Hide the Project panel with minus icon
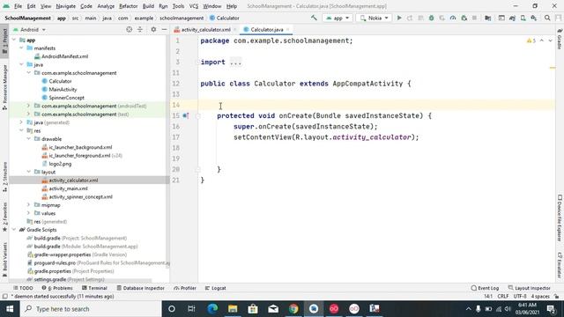 coord(164,29)
